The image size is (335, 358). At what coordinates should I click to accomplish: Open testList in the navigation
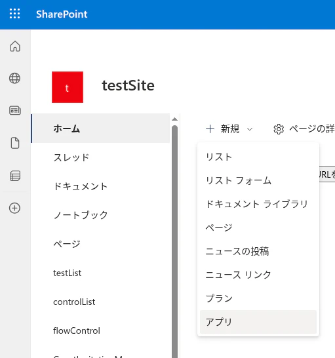click(x=67, y=273)
